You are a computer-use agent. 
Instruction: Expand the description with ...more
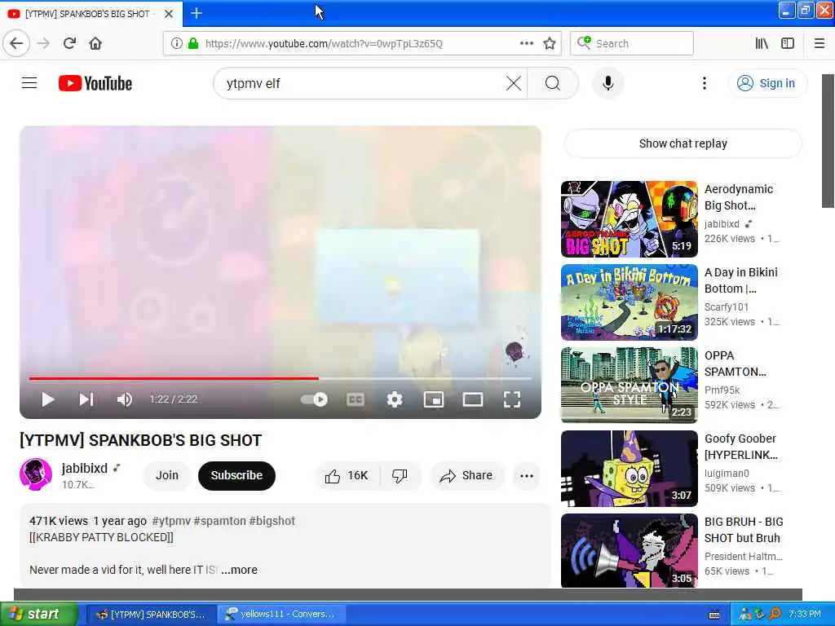[239, 570]
